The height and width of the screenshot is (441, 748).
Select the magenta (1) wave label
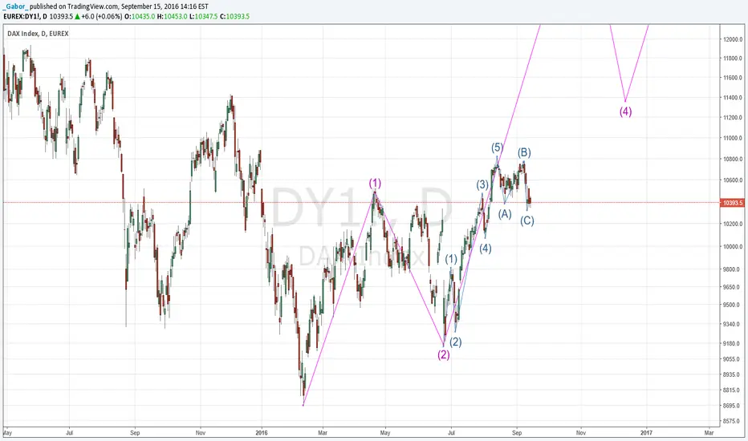[x=375, y=183]
